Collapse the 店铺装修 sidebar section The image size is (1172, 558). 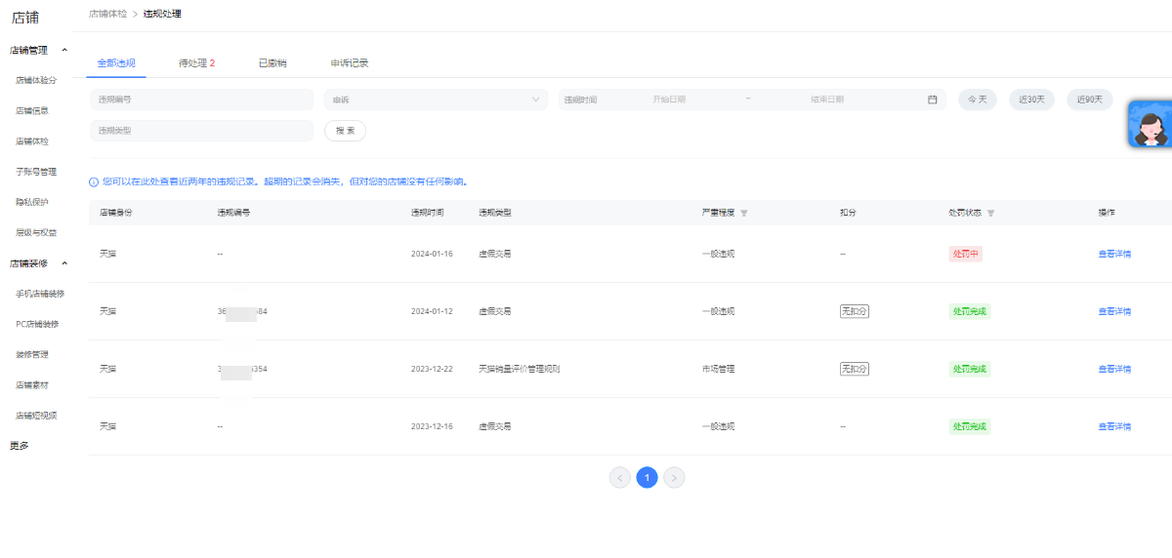(64, 263)
